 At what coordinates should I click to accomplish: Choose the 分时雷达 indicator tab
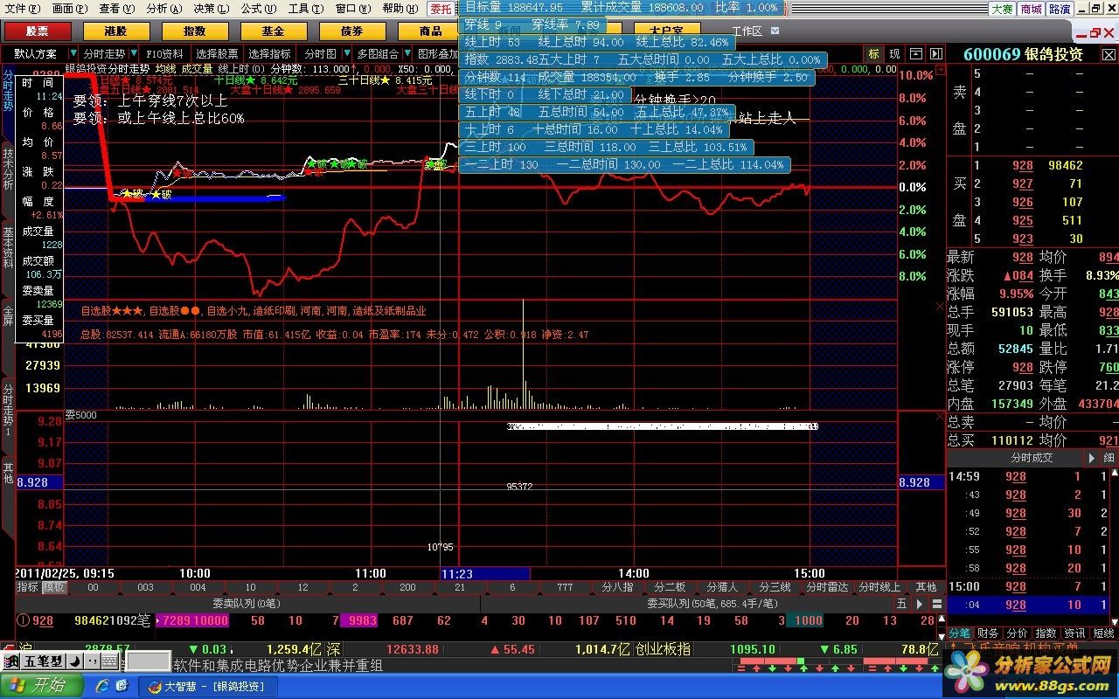pos(827,587)
